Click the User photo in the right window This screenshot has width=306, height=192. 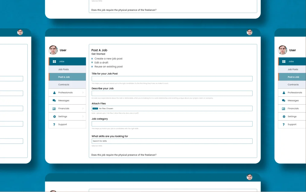pyautogui.click(x=282, y=50)
